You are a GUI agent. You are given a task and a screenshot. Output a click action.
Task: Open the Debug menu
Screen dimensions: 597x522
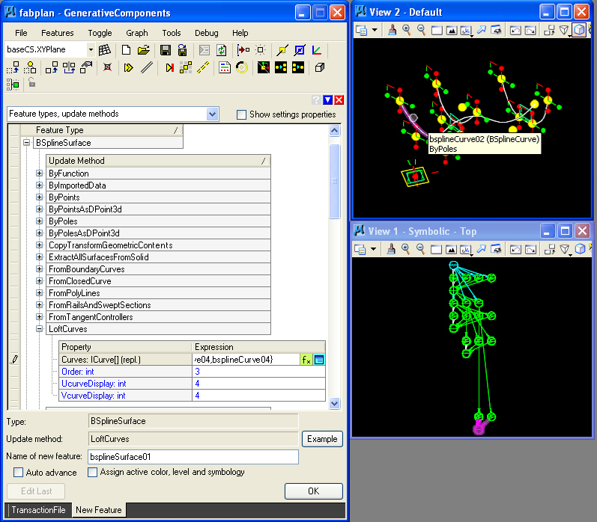tap(206, 33)
